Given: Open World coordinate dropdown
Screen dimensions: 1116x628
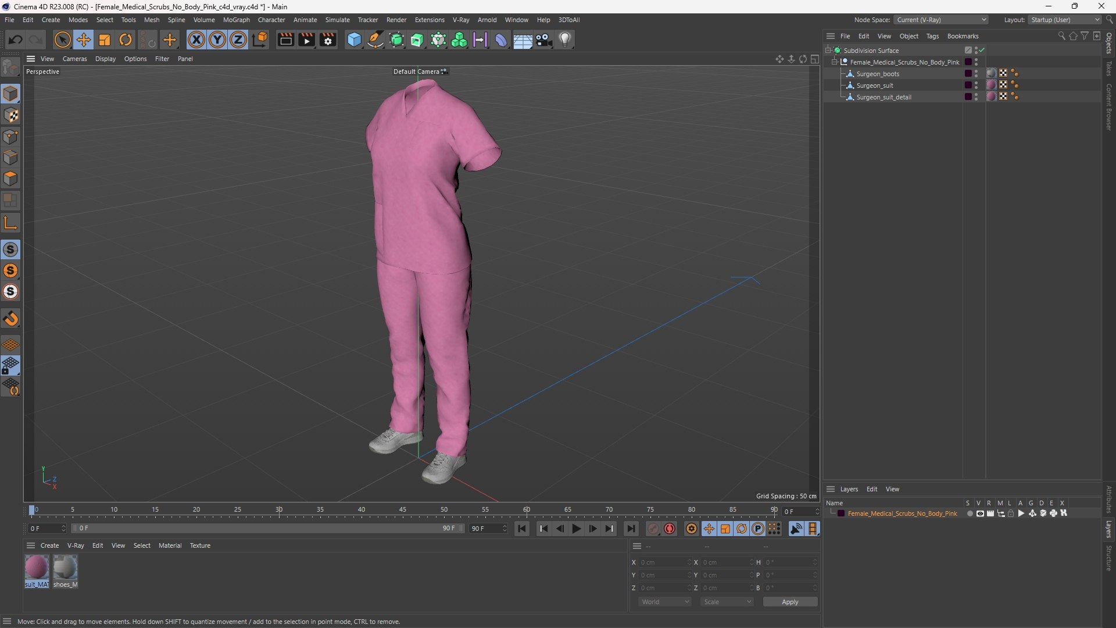Looking at the screenshot, I should [x=664, y=602].
